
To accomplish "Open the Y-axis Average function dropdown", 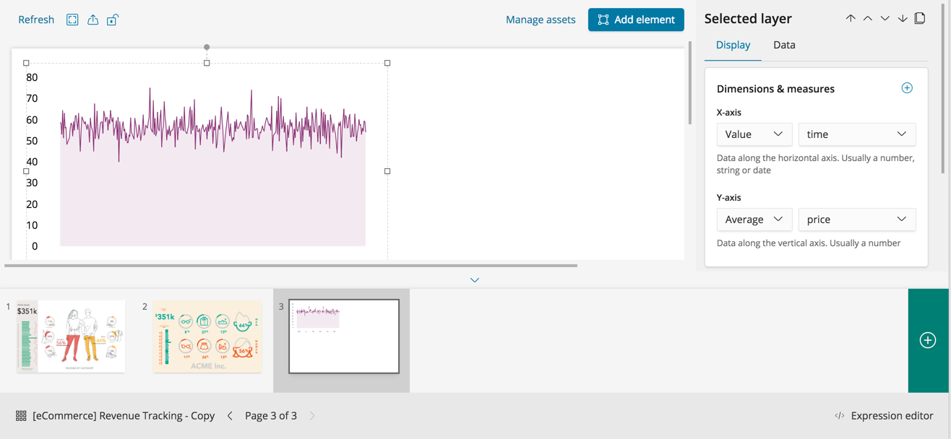I will coord(754,219).
